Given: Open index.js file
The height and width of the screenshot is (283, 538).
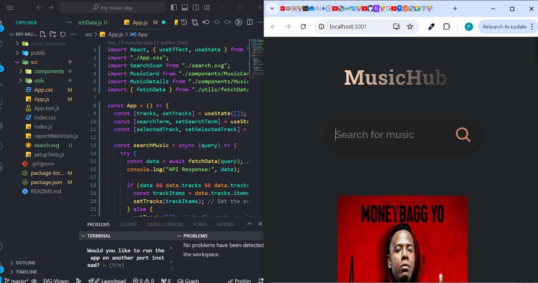Looking at the screenshot, I should tap(43, 127).
